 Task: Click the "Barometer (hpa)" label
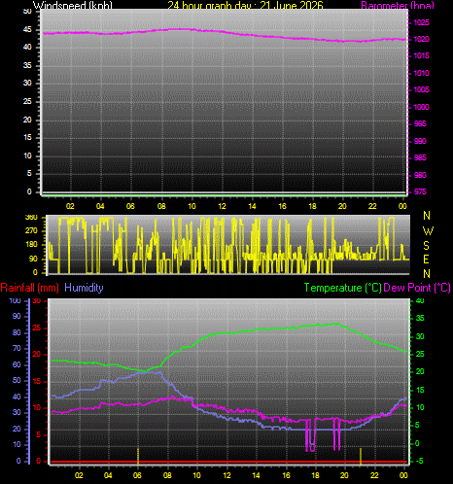(x=398, y=5)
